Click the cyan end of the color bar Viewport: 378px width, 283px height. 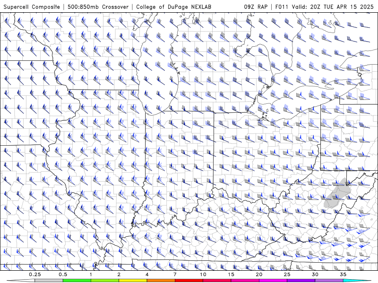357,281
